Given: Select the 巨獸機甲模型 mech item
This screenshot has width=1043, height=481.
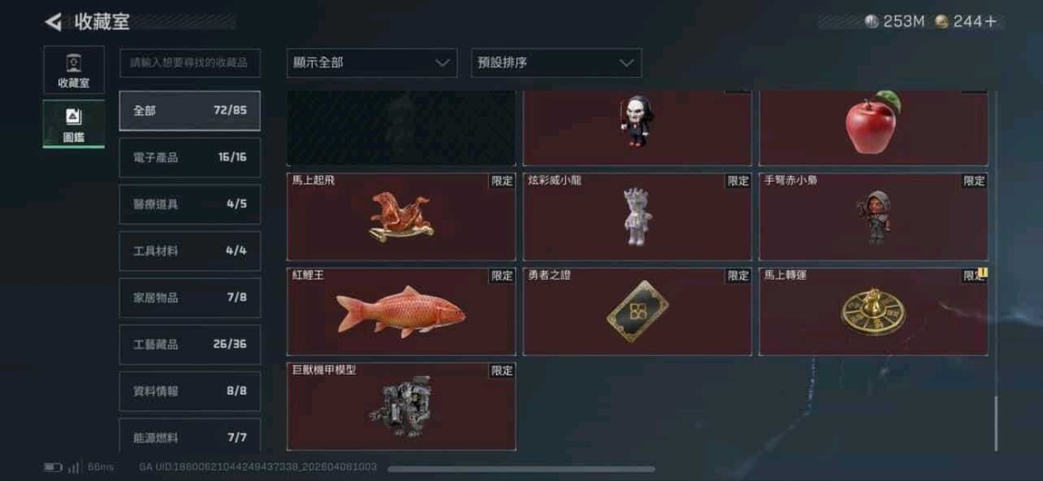Looking at the screenshot, I should pyautogui.click(x=401, y=406).
